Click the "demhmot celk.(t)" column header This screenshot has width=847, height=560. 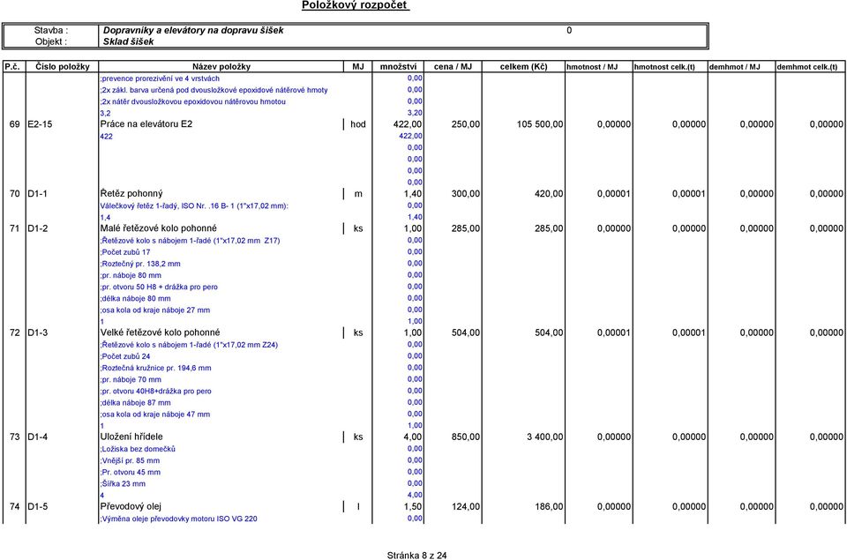(x=807, y=67)
